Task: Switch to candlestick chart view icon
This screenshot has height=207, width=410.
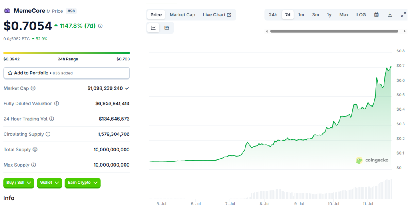Action: (167, 28)
